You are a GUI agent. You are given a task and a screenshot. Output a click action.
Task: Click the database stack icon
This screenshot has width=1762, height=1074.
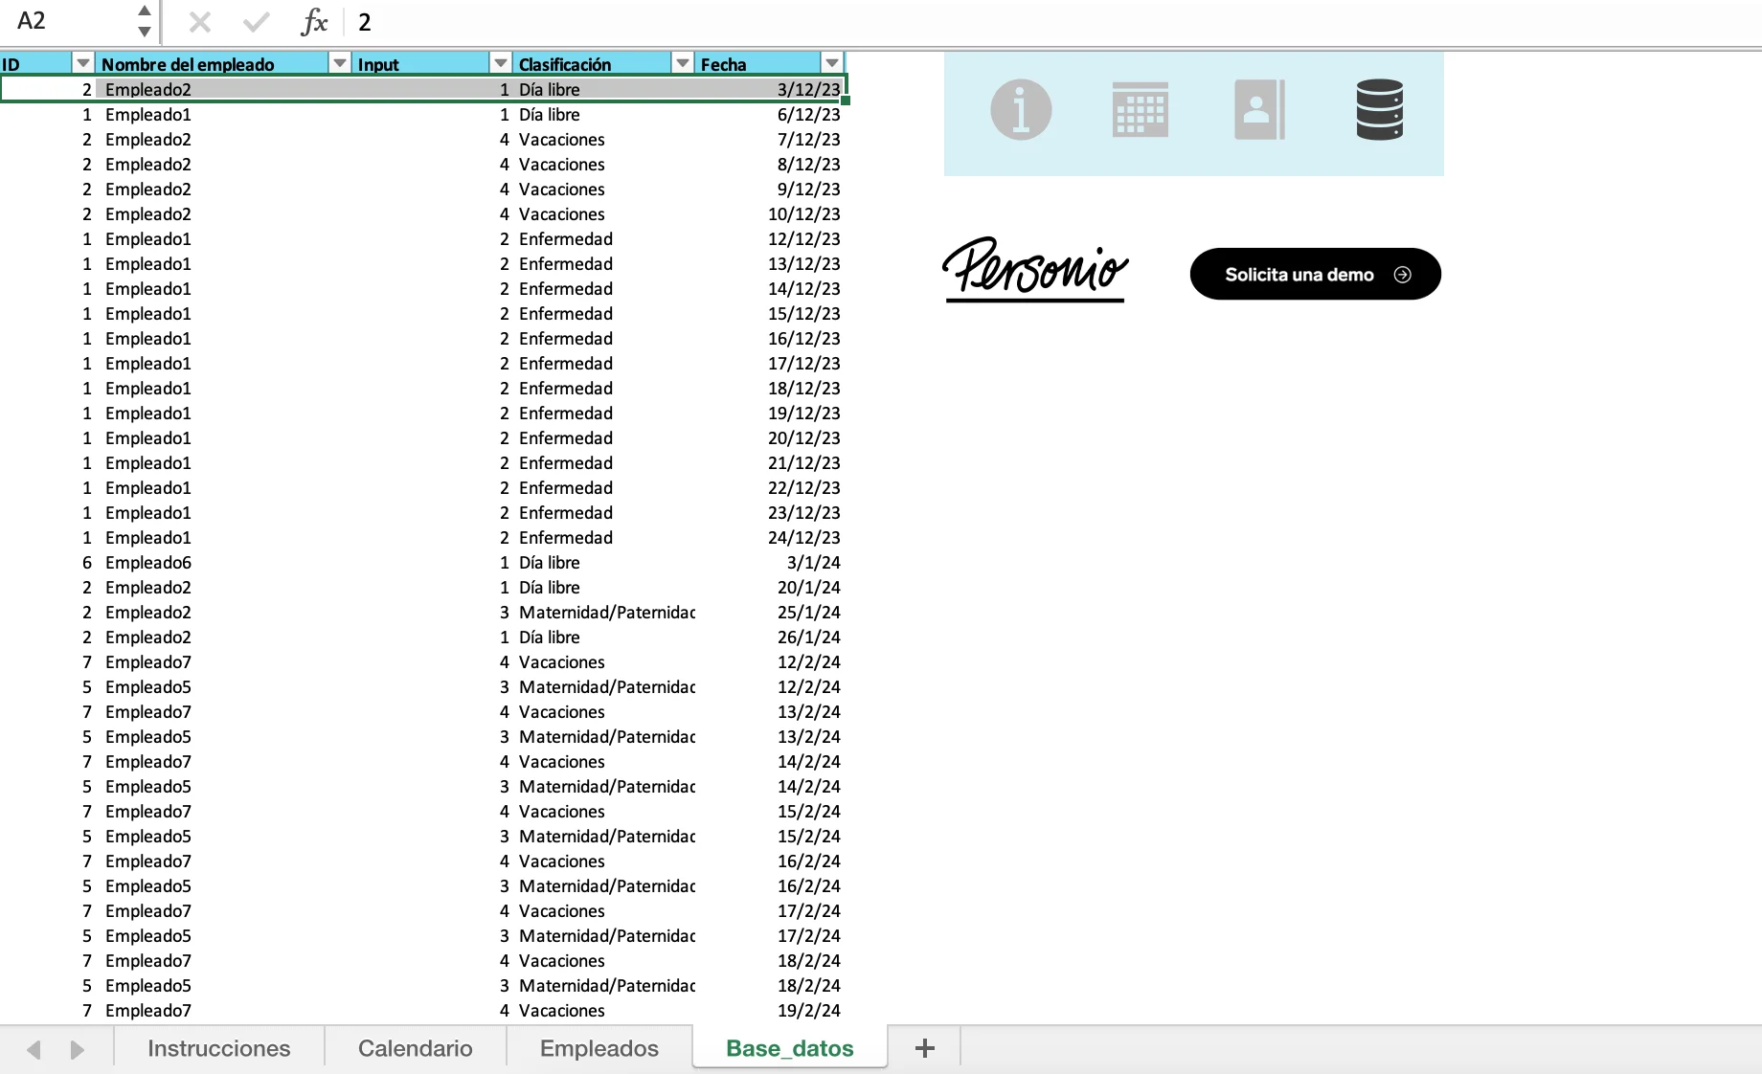pyautogui.click(x=1380, y=109)
